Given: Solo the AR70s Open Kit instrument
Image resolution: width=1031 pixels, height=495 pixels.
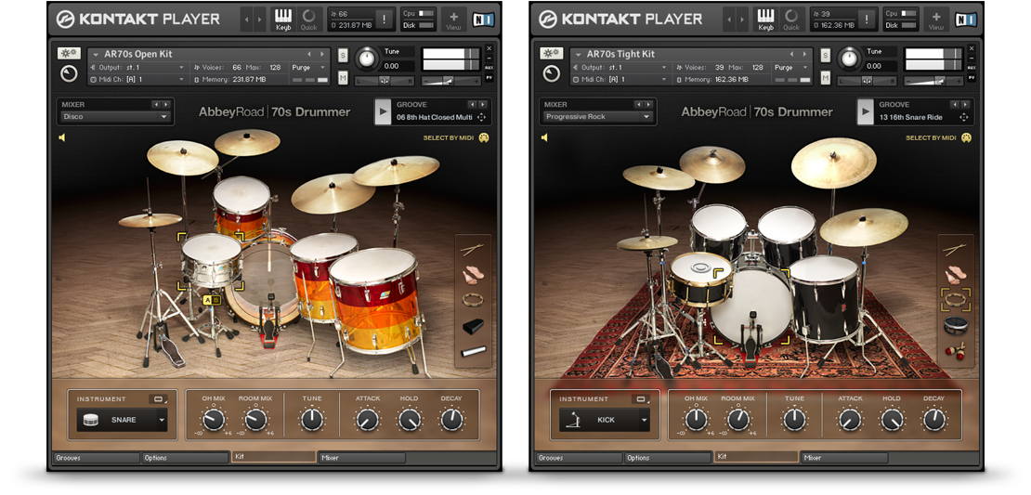Looking at the screenshot, I should tap(343, 56).
